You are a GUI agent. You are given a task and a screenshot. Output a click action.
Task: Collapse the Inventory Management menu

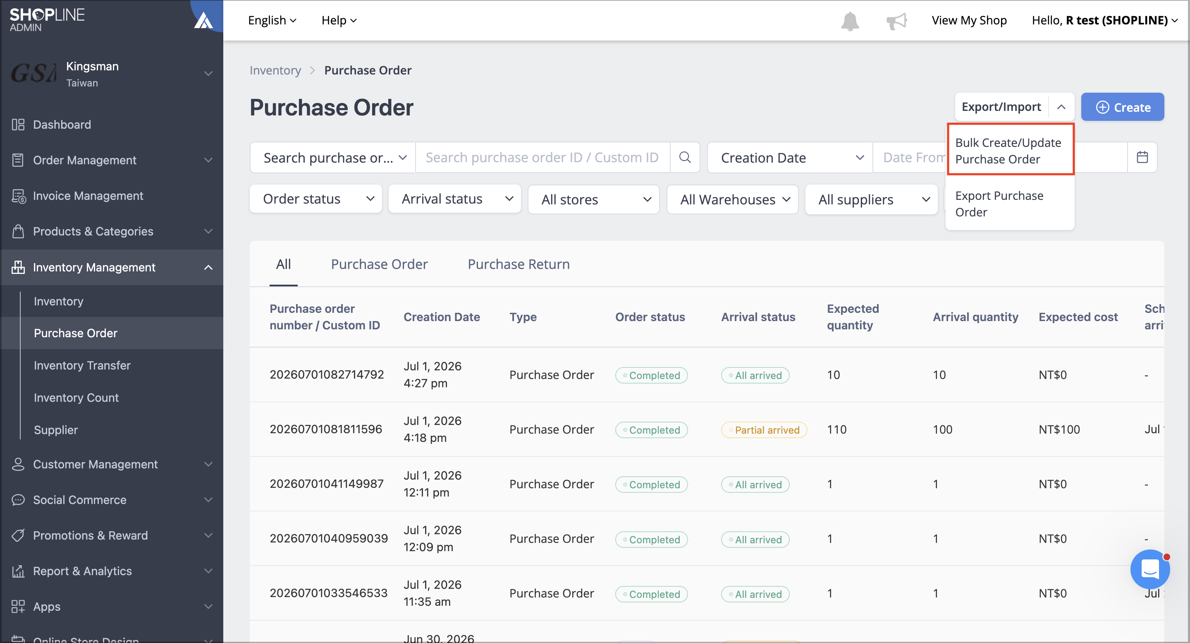coord(208,267)
